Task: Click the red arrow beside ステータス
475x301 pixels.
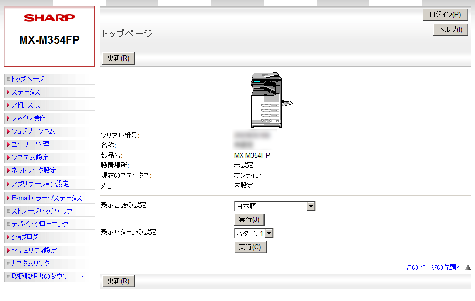Action: tap(9, 92)
